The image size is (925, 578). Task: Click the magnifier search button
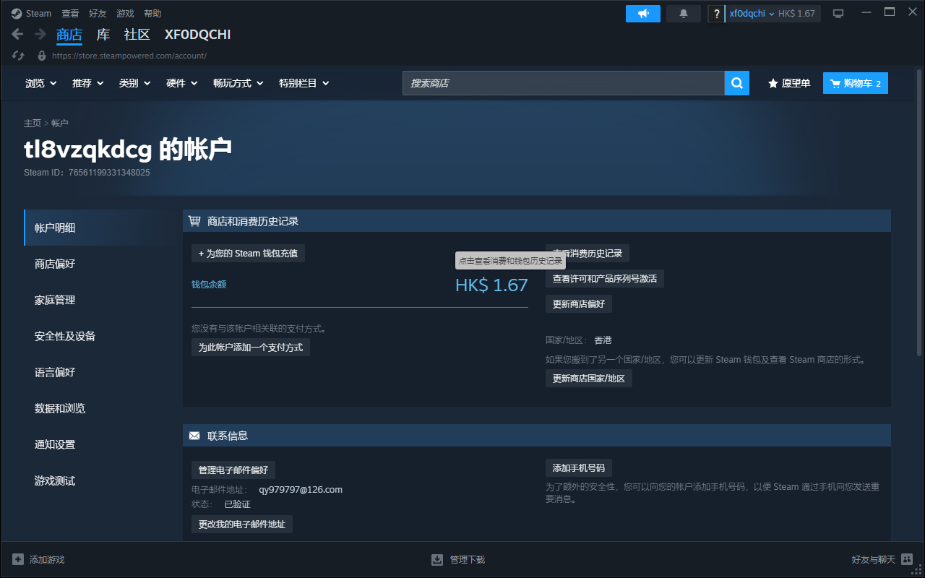tap(737, 83)
